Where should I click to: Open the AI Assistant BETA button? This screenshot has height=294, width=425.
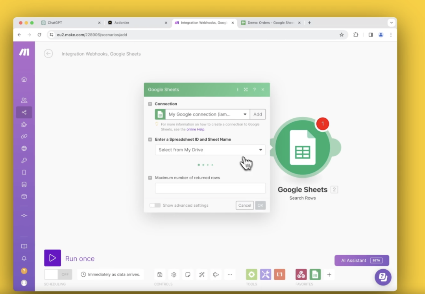click(362, 261)
